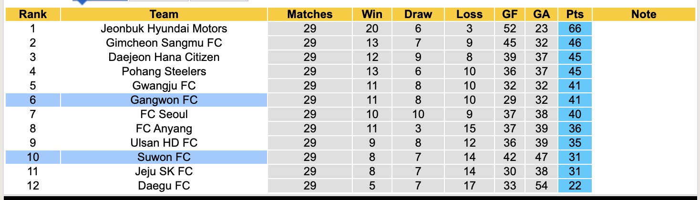This screenshot has height=200, width=700.
Task: Open Ulsan HD FC team entry
Action: click(164, 143)
